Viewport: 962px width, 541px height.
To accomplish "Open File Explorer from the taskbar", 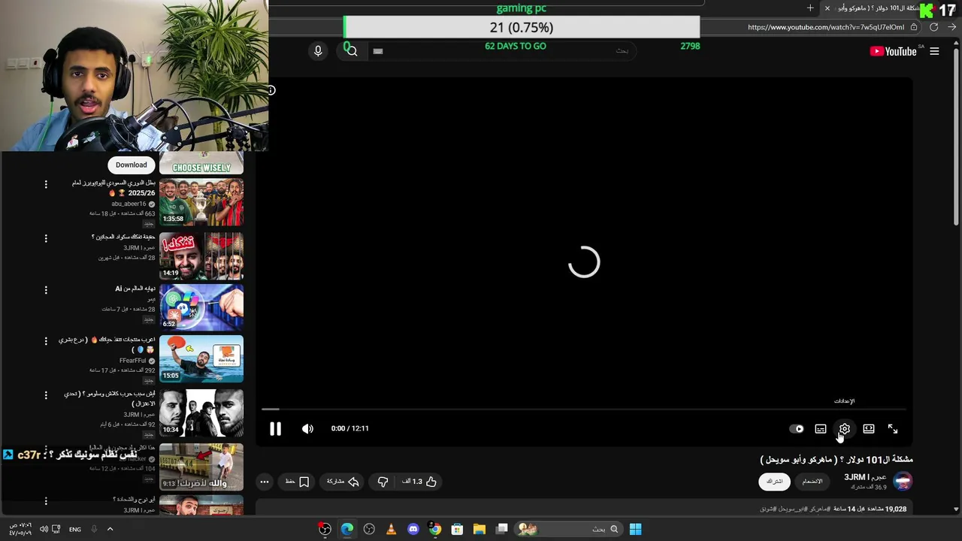I will pyautogui.click(x=479, y=529).
